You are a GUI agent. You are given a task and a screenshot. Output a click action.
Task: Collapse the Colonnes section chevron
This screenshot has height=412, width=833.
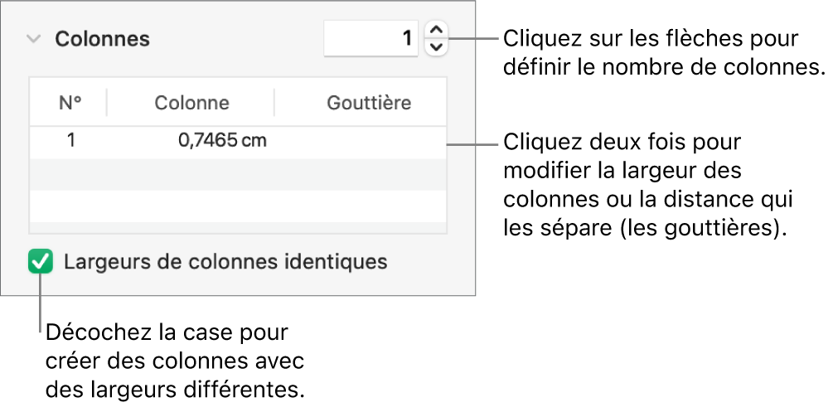point(33,39)
